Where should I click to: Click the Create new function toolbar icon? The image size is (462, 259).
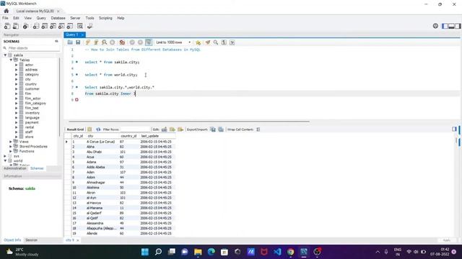tap(70, 26)
